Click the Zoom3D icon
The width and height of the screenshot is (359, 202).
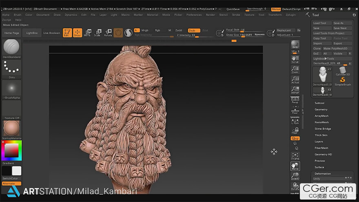pyautogui.click(x=295, y=176)
